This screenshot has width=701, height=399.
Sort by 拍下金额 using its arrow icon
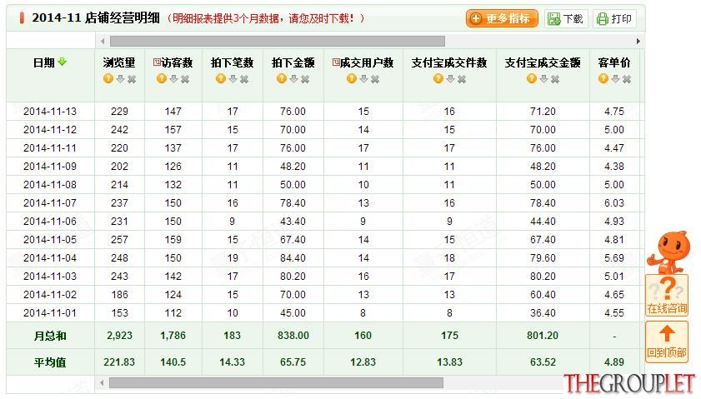coord(293,79)
